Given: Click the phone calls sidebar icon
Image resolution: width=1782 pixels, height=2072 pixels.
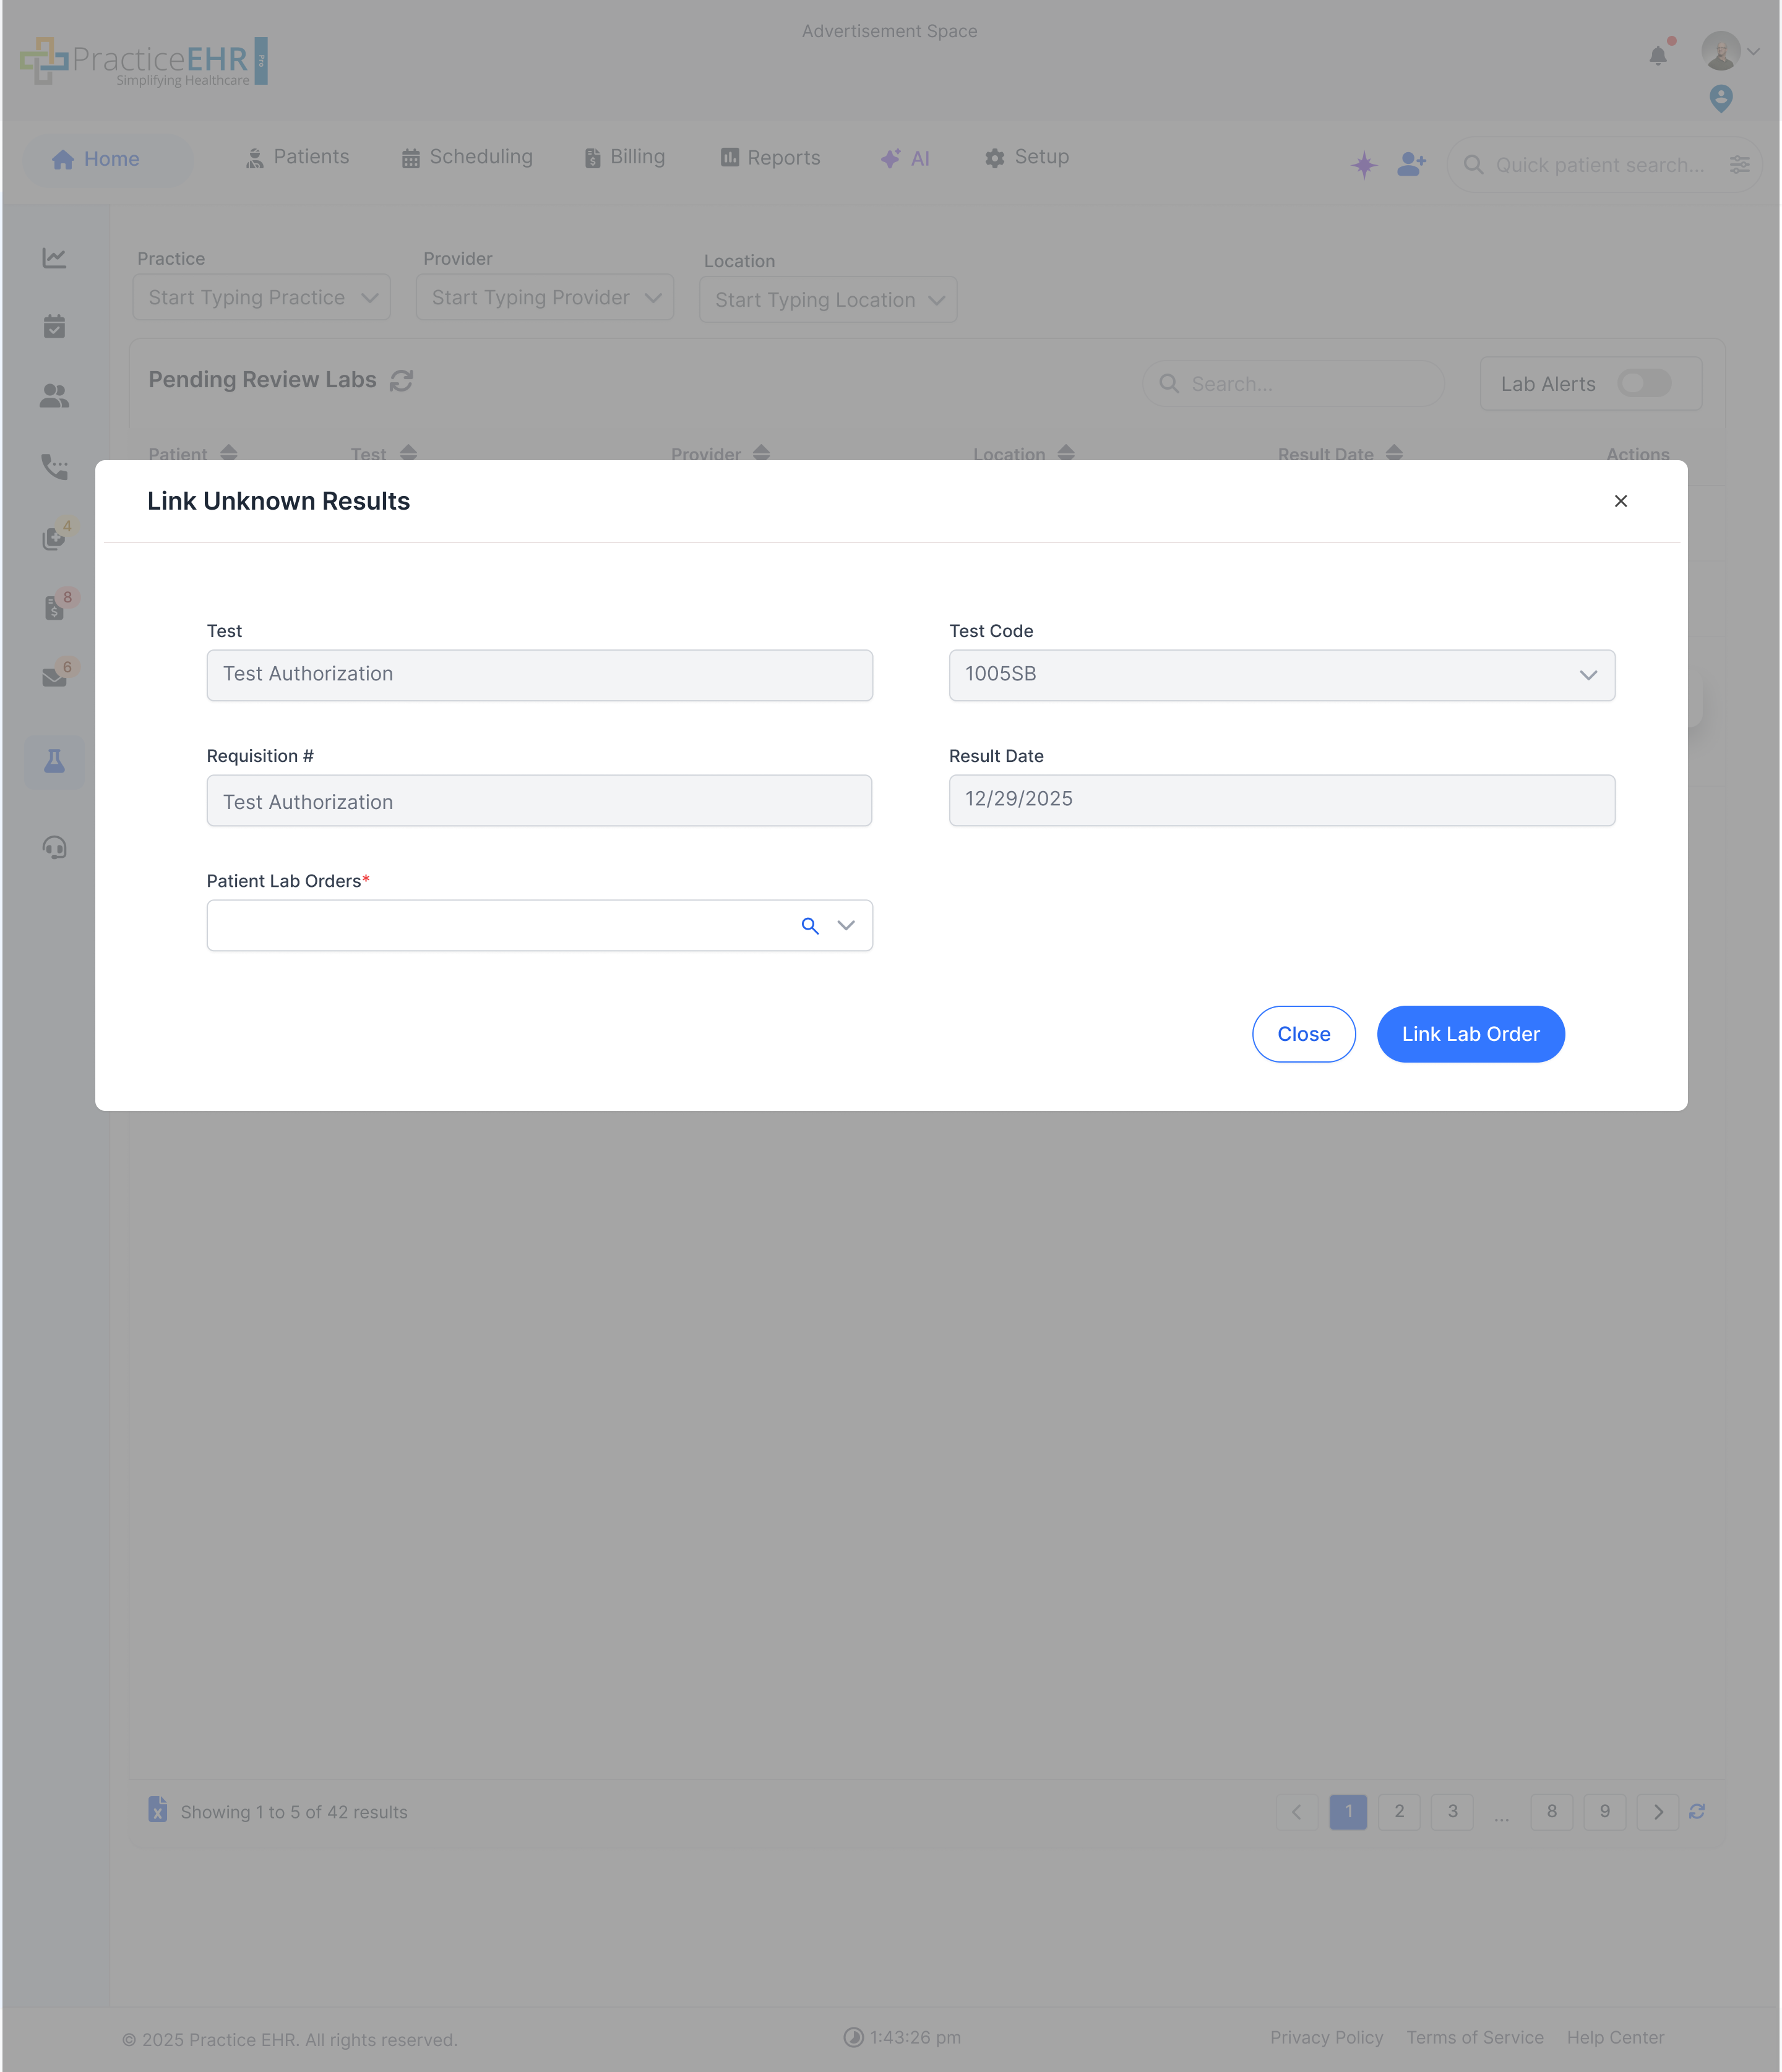Looking at the screenshot, I should pos(54,467).
